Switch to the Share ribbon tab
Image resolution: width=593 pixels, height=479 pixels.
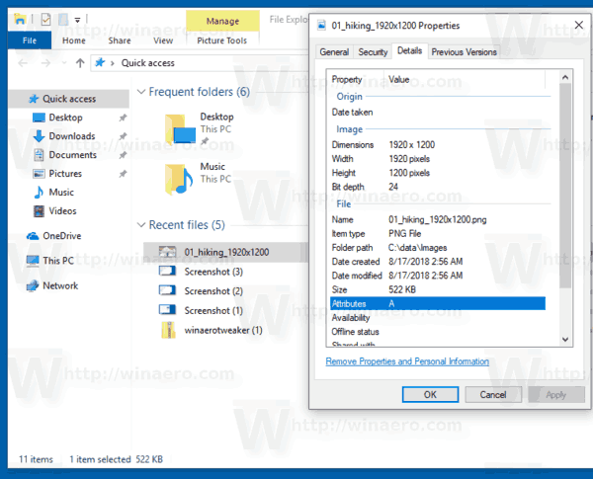pos(120,40)
